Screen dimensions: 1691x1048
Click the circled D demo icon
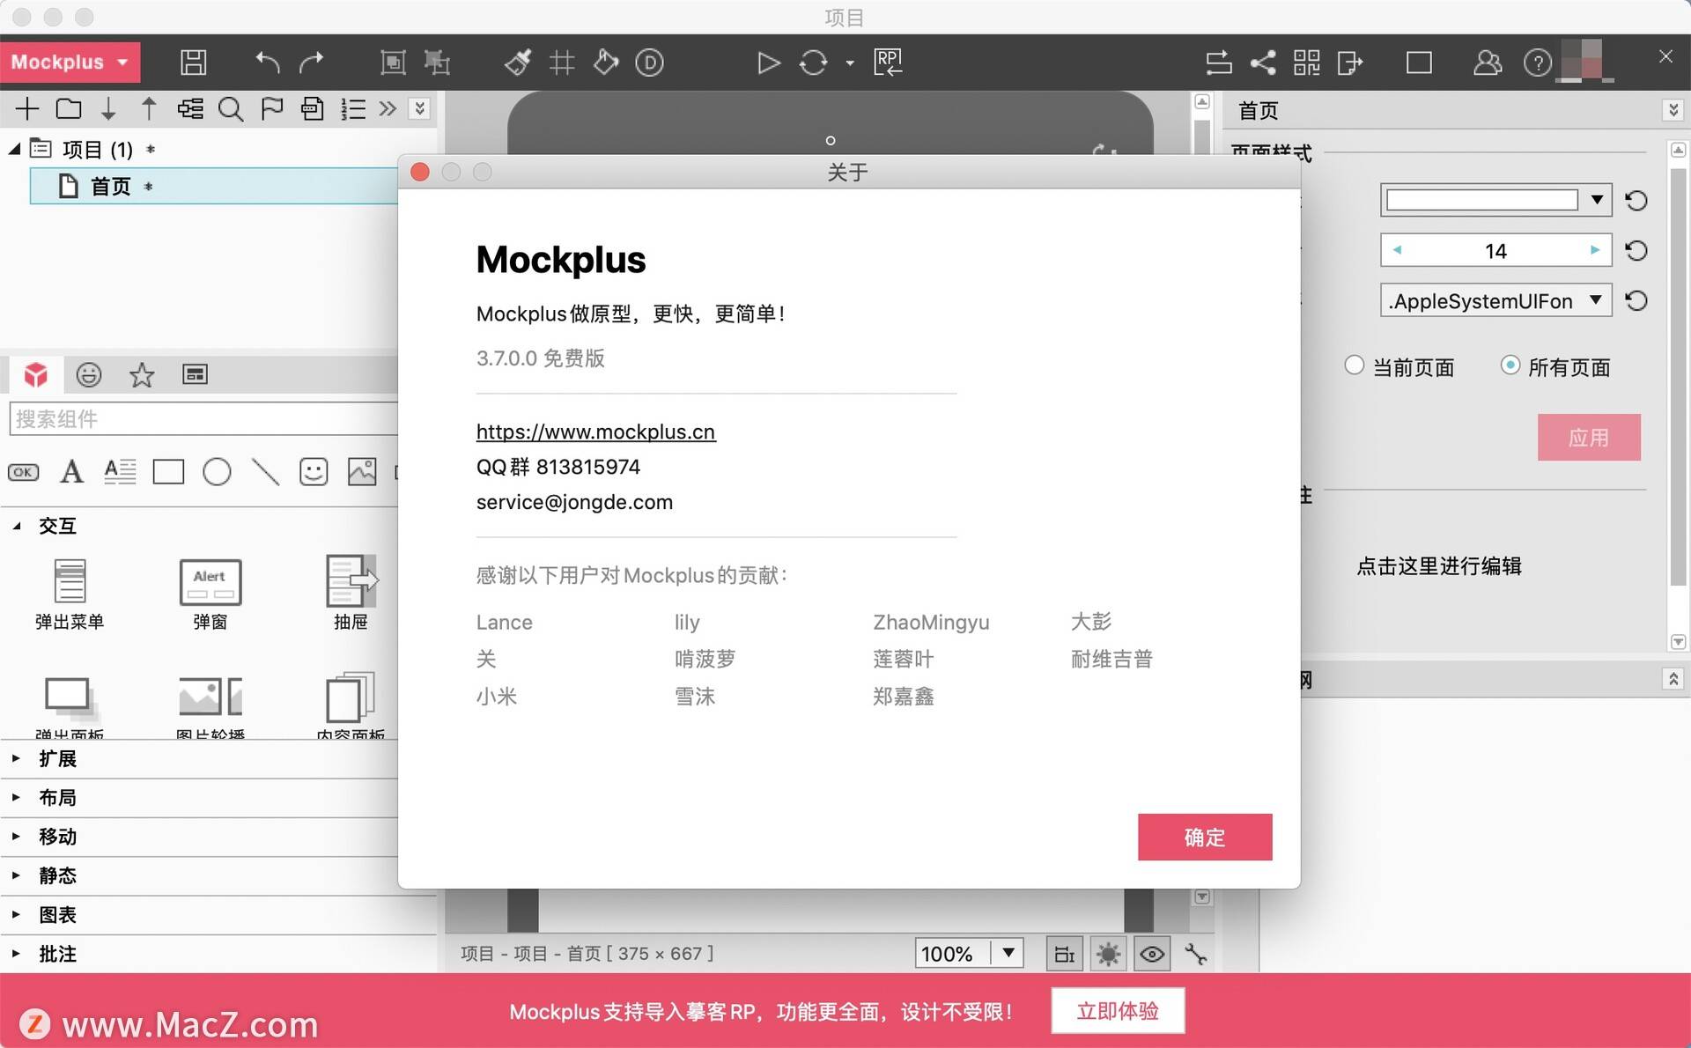(x=649, y=63)
